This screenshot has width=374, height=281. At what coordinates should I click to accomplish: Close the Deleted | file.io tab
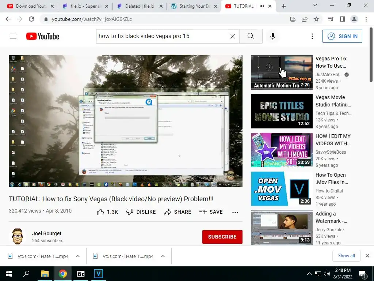pyautogui.click(x=161, y=6)
